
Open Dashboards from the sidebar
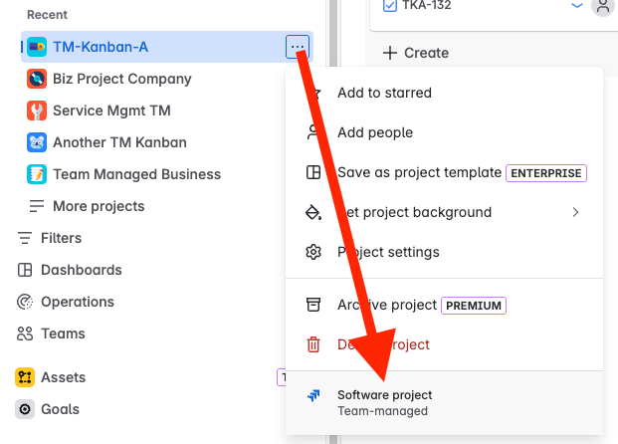tap(82, 270)
